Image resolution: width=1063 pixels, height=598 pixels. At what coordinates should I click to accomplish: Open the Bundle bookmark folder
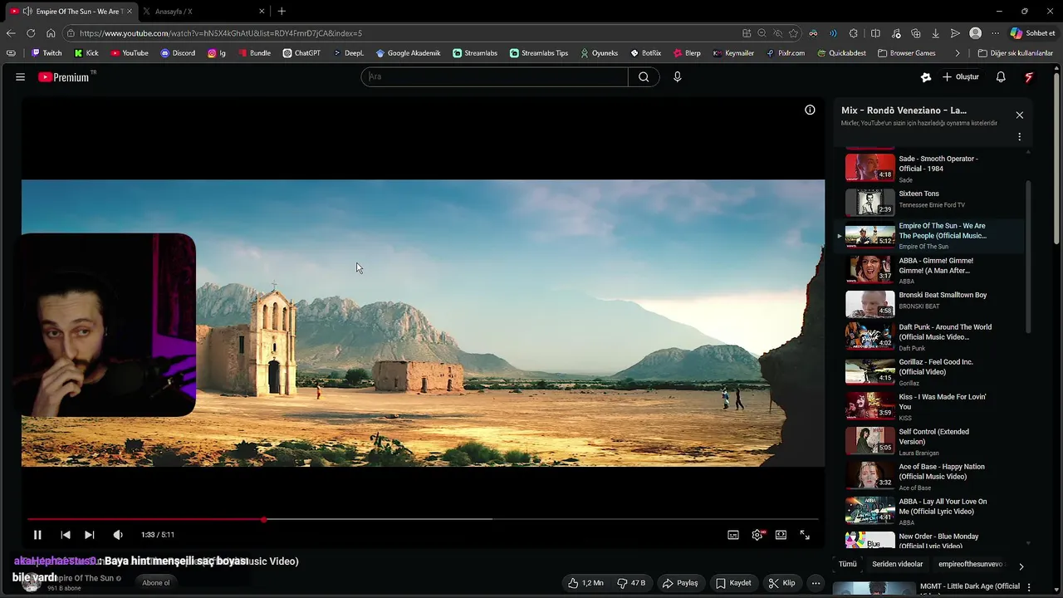click(254, 53)
